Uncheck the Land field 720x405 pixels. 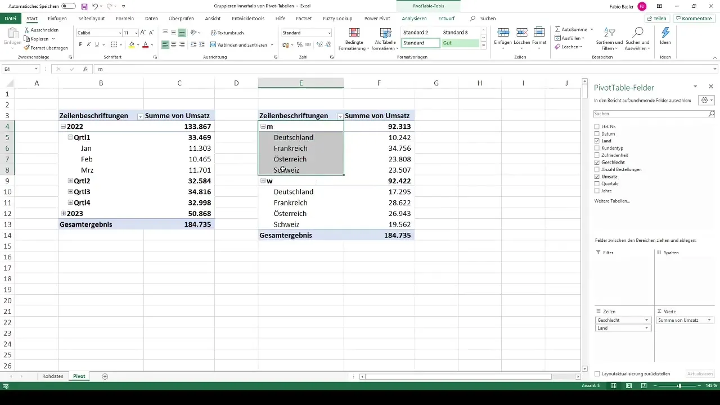click(597, 141)
